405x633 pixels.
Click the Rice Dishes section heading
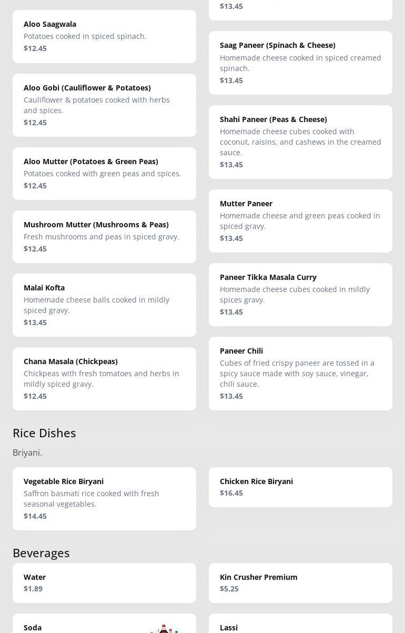tap(44, 433)
